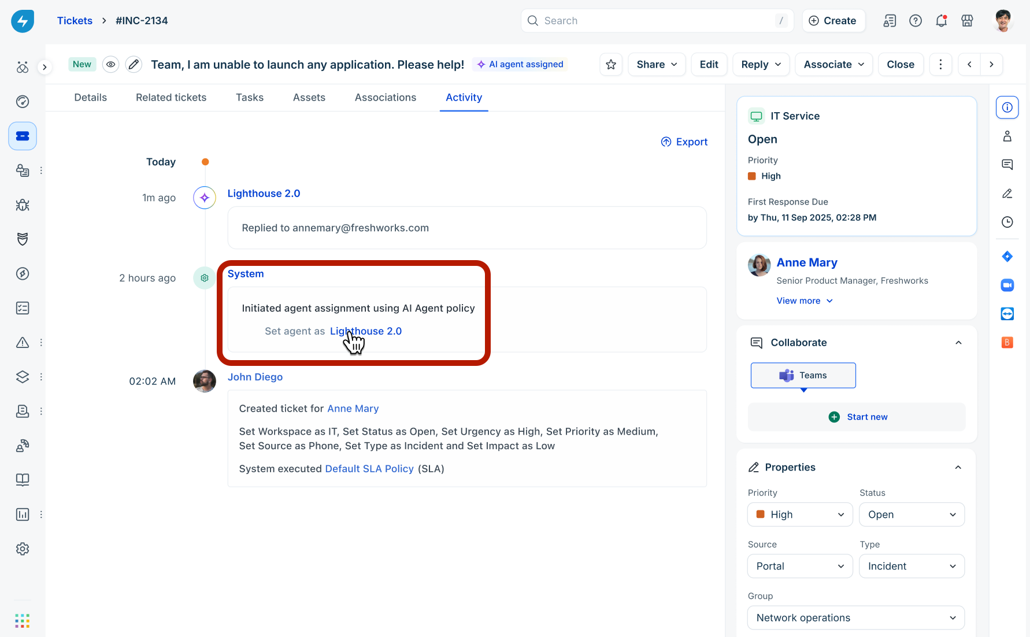Focus the Search field

coord(657,21)
